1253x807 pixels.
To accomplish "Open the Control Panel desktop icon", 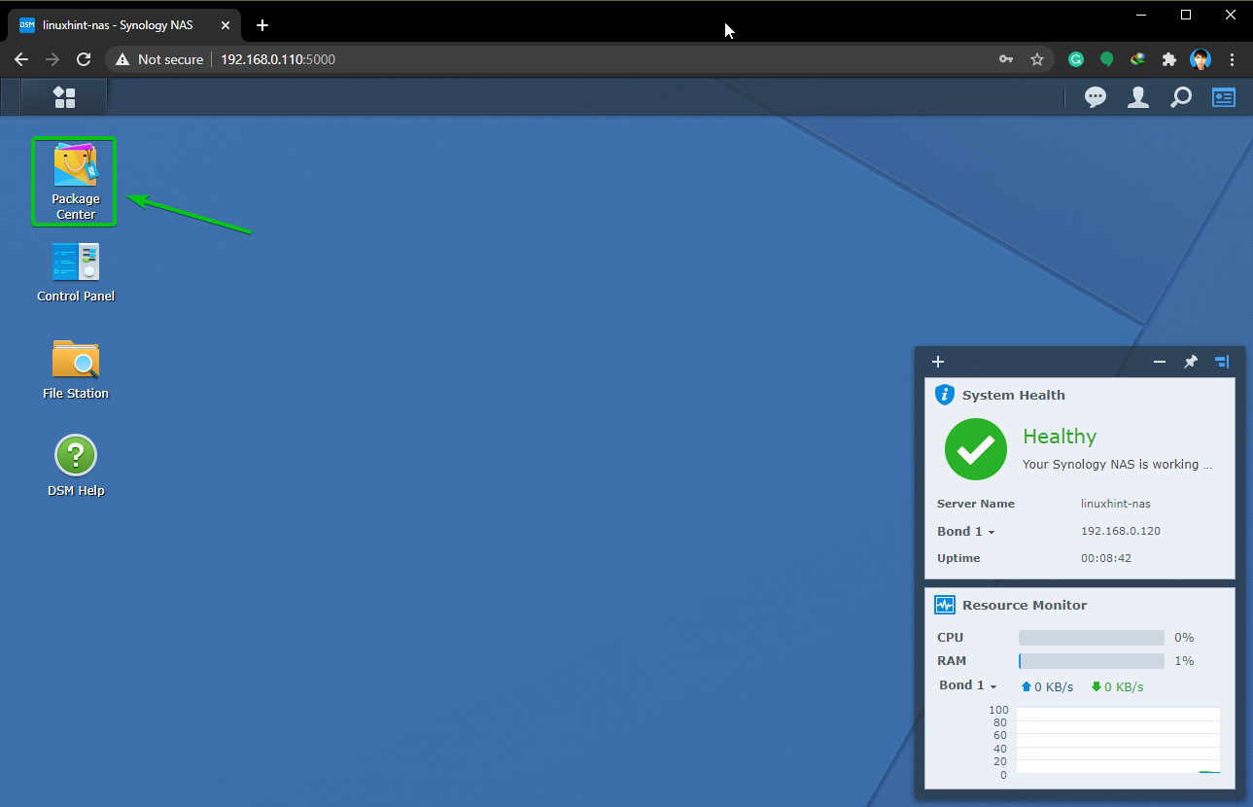I will pyautogui.click(x=76, y=272).
